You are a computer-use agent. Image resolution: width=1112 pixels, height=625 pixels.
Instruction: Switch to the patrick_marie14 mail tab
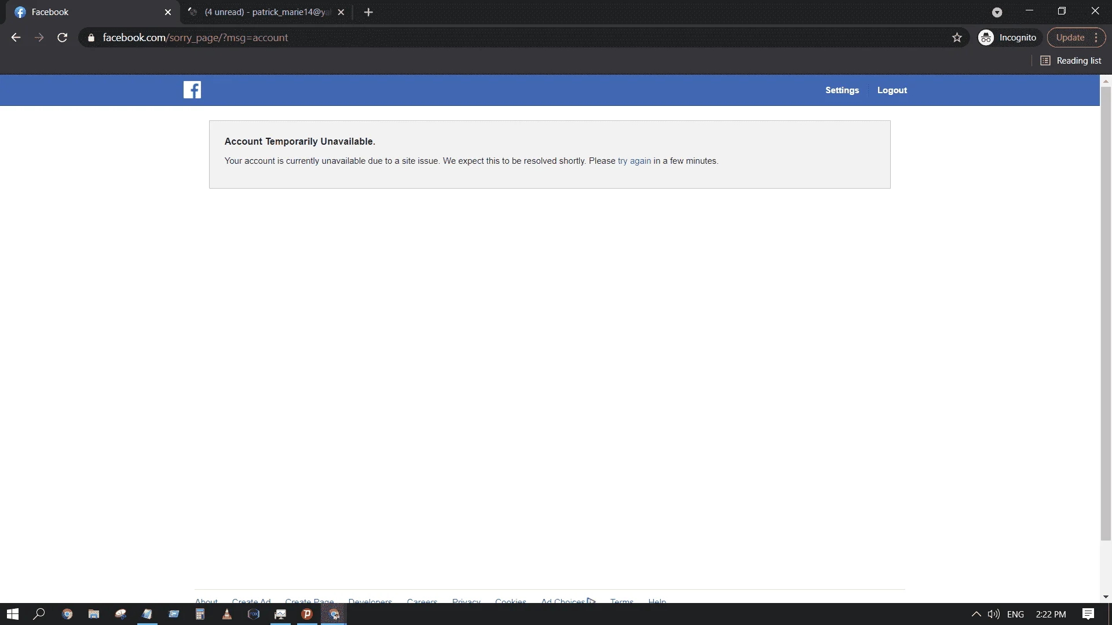point(266,12)
